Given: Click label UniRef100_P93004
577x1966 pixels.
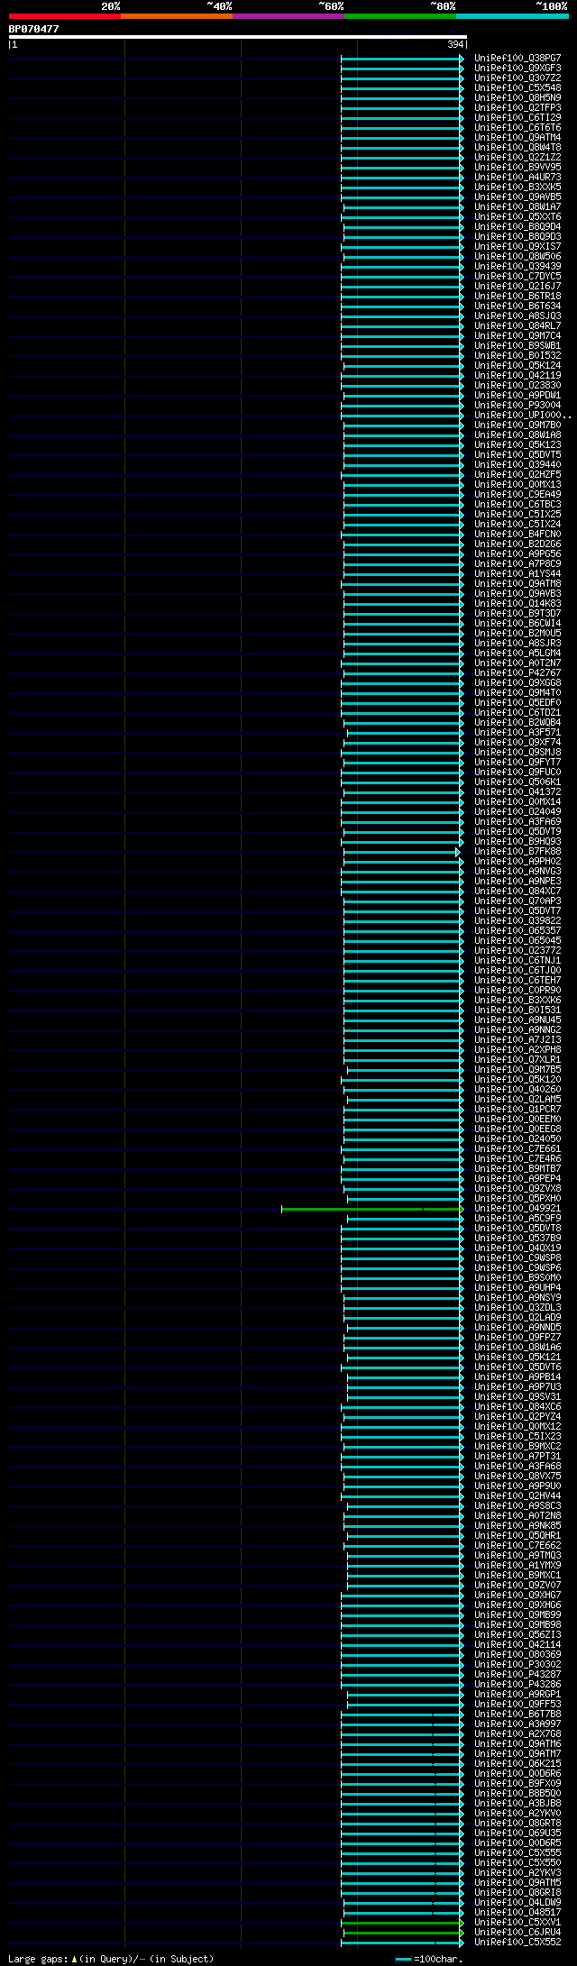Looking at the screenshot, I should coord(517,405).
